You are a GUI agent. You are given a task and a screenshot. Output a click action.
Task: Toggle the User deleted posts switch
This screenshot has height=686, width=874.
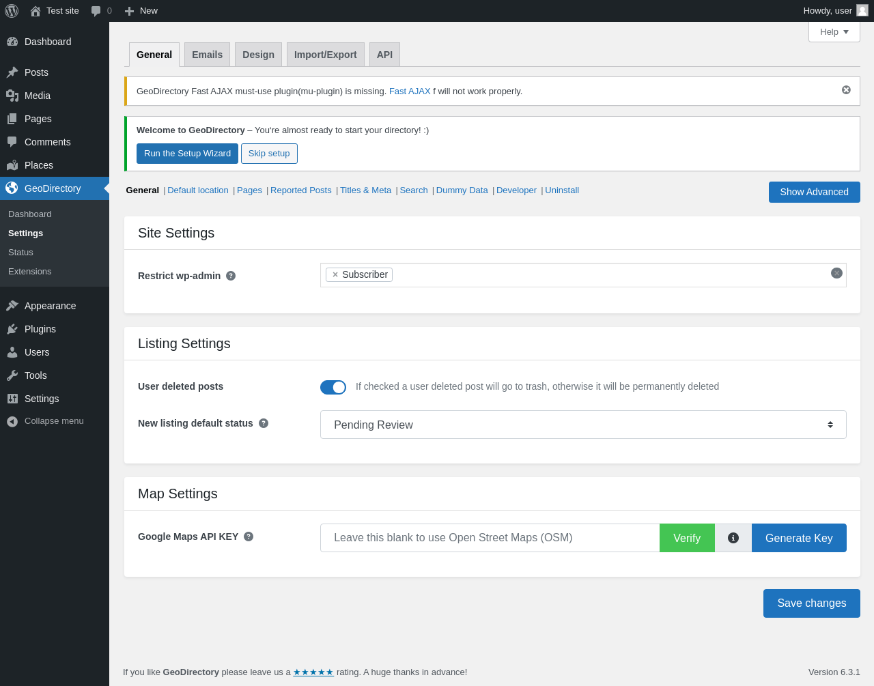[x=333, y=387]
